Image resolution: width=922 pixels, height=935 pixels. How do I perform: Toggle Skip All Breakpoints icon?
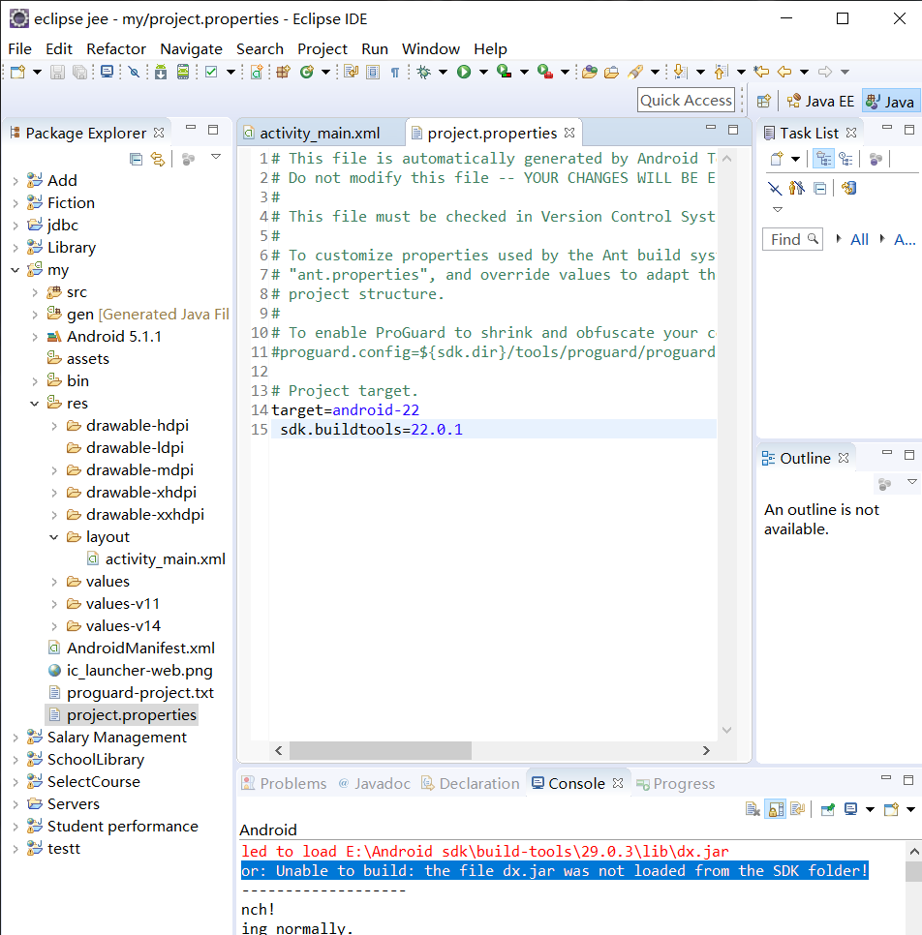pos(135,73)
